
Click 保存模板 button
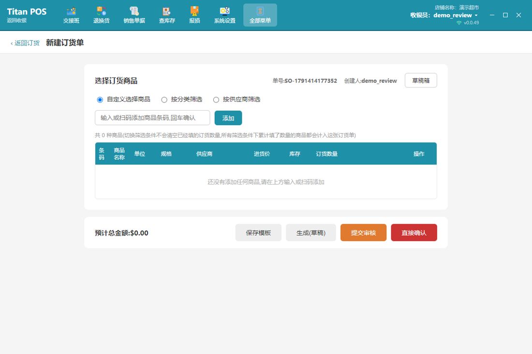click(258, 233)
